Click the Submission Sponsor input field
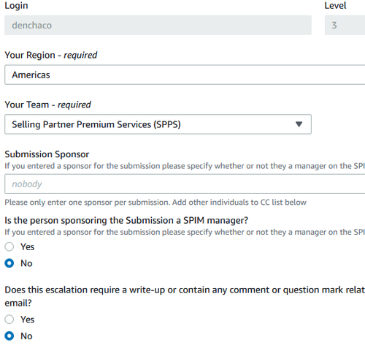Viewport: 365px width, 351px height. [185, 184]
